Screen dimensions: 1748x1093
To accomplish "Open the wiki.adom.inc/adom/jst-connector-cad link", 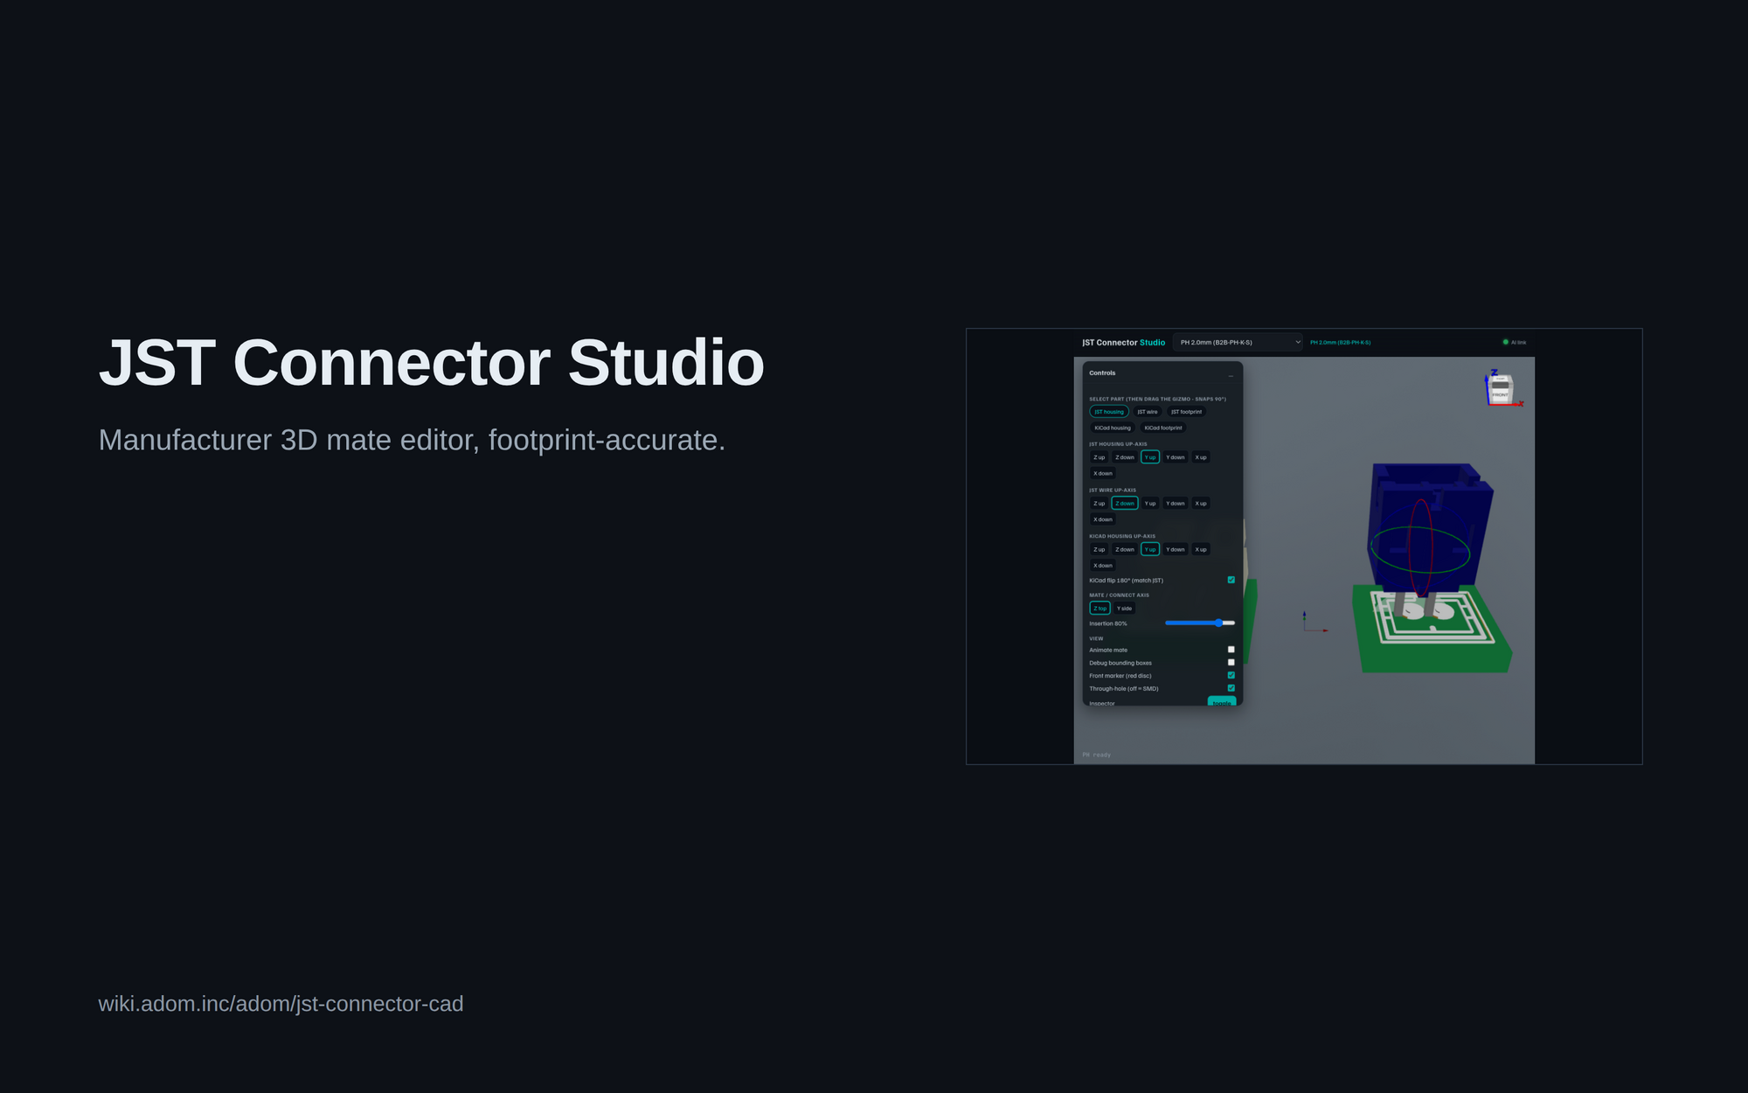I will point(281,1004).
